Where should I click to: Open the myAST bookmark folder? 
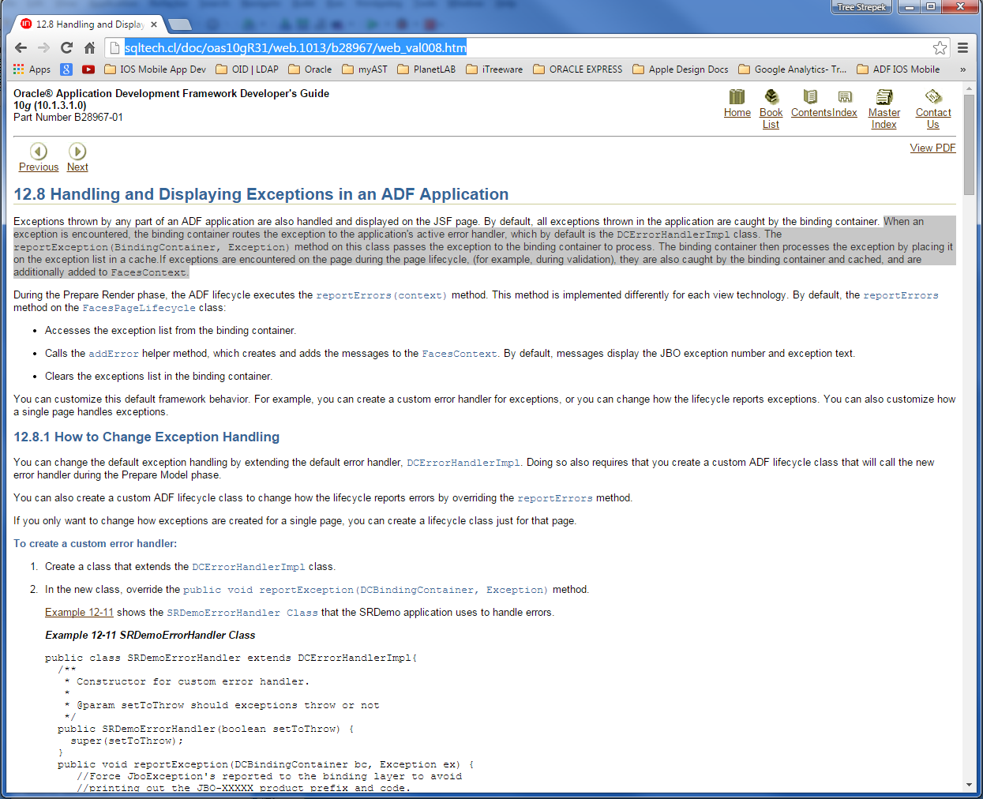pos(364,69)
